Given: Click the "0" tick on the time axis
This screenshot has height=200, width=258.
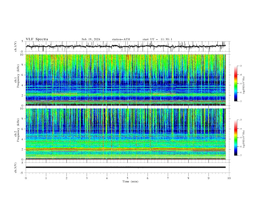Looking at the screenshot, I should click(x=26, y=178).
